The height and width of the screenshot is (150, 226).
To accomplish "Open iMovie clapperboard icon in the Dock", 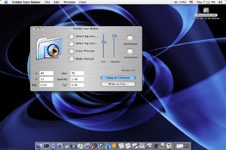I will tap(73, 146).
